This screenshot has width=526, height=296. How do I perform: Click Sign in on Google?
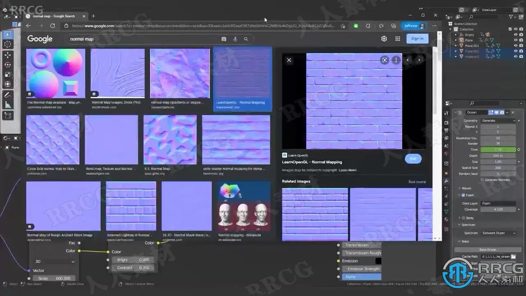point(417,39)
